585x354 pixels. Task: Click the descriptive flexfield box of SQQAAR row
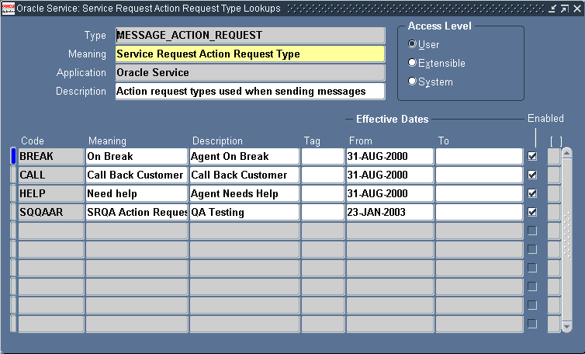pyautogui.click(x=554, y=212)
